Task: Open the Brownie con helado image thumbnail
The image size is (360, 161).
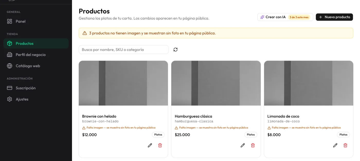Action: point(123,83)
